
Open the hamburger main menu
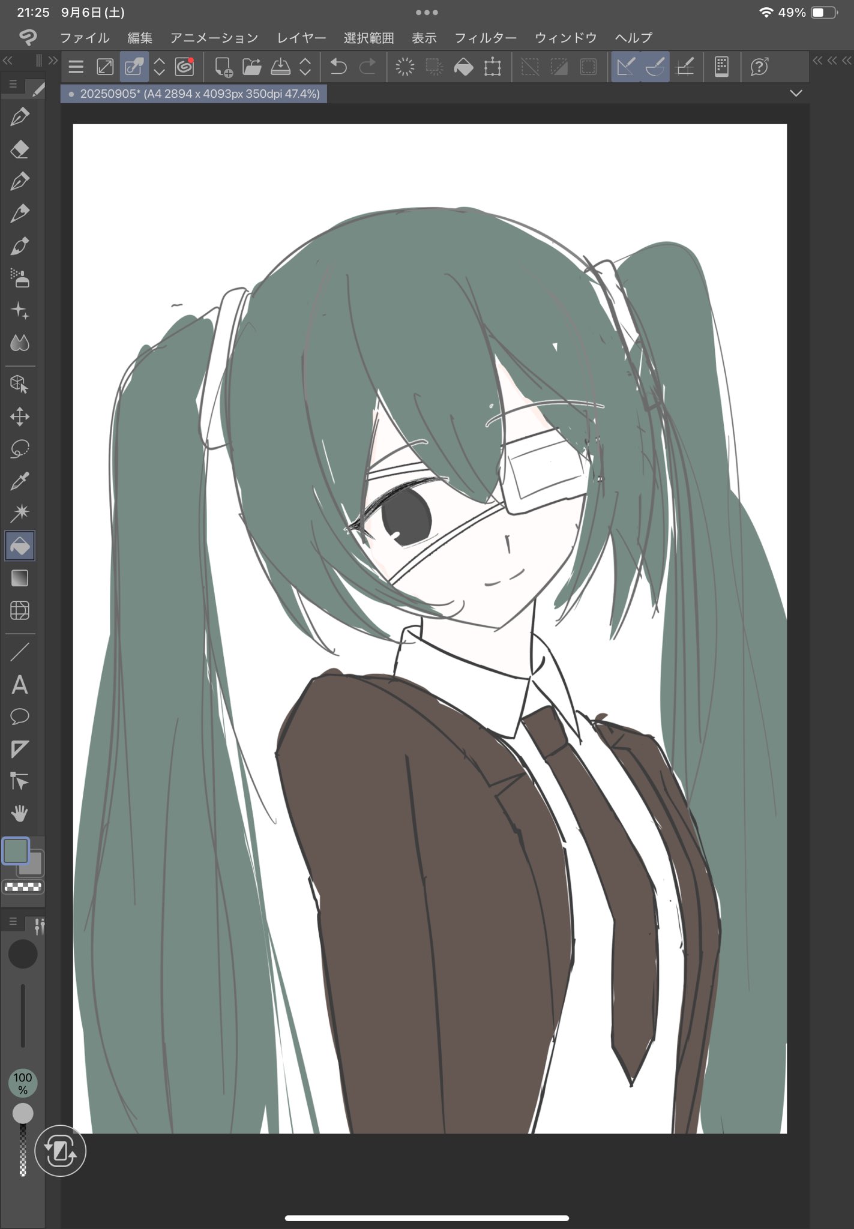click(x=76, y=67)
